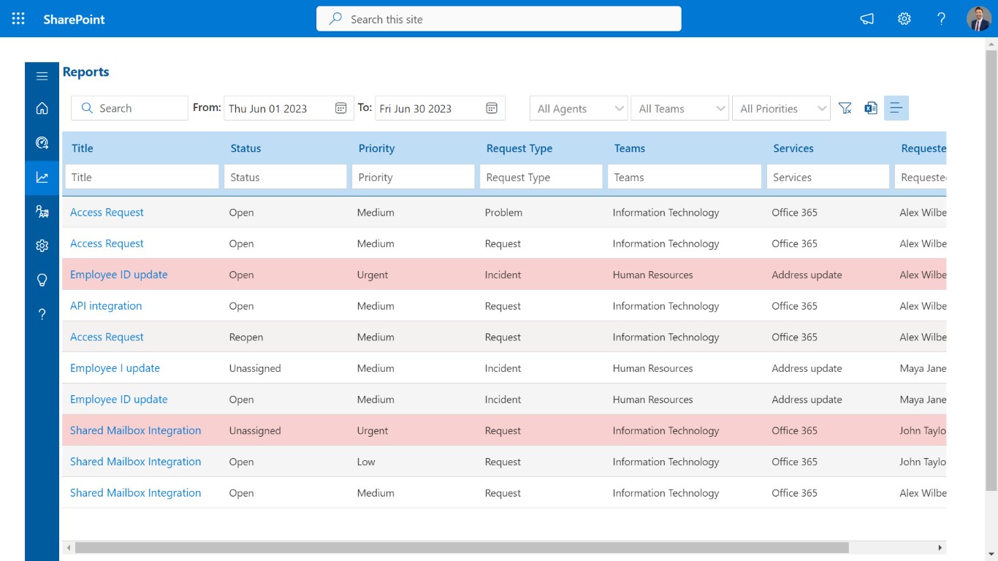Select the "Reports" page heading
The image size is (998, 561).
86,72
